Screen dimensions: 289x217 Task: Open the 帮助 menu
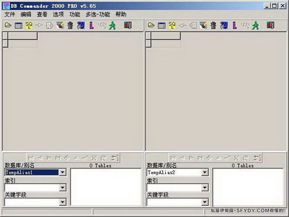pyautogui.click(x=121, y=14)
